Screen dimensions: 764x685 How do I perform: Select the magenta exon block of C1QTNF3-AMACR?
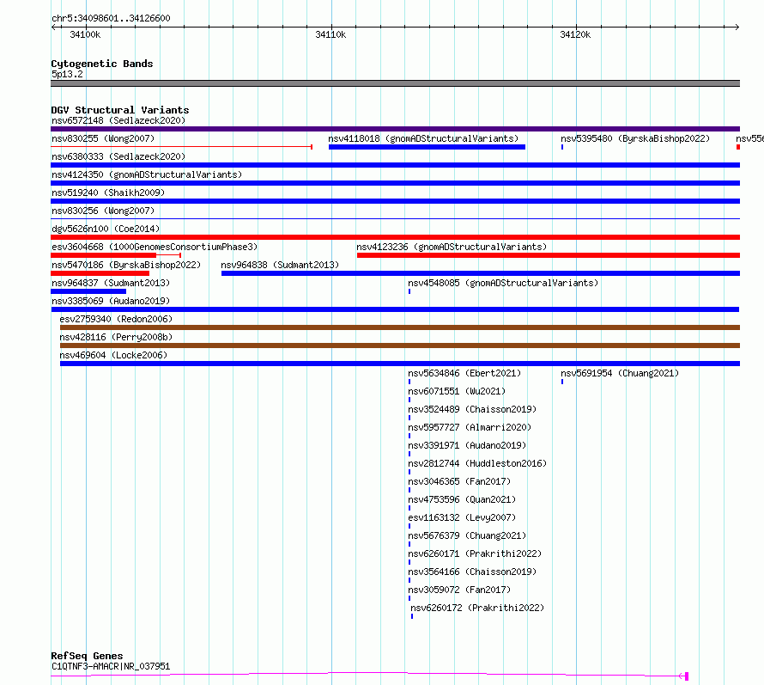[687, 676]
